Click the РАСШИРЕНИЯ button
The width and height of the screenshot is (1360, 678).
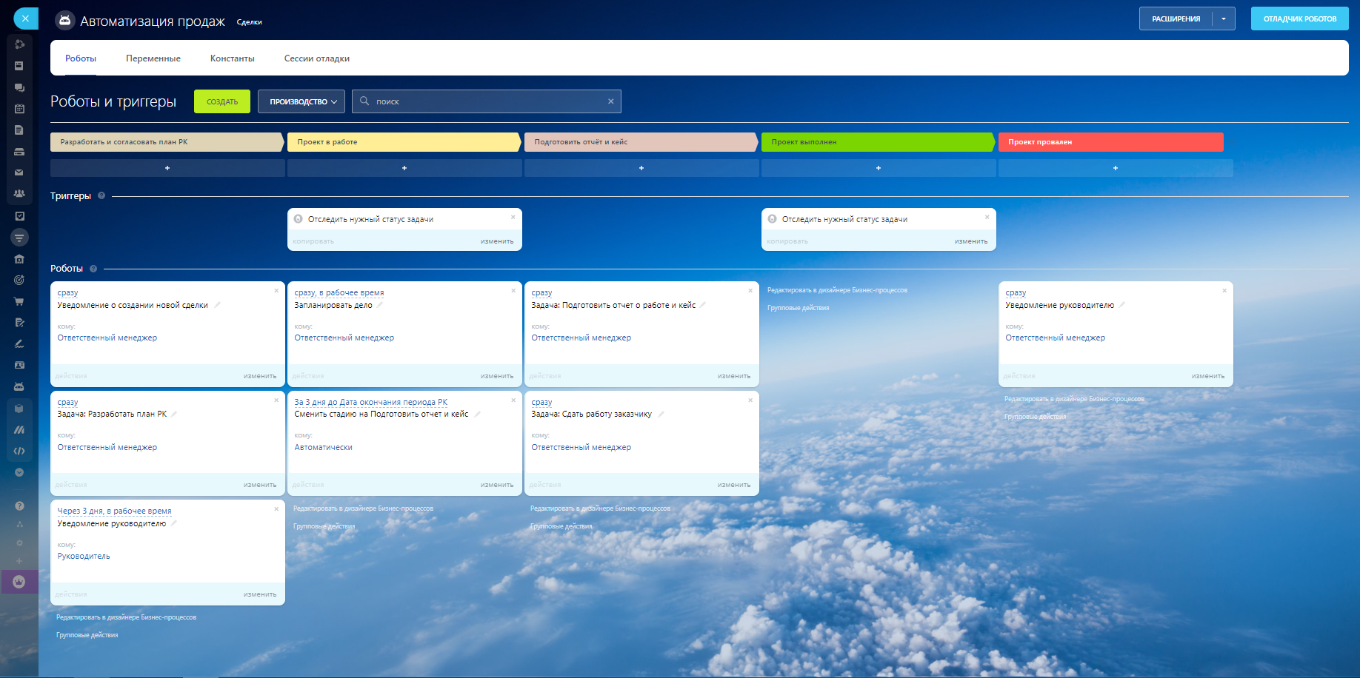click(1176, 19)
